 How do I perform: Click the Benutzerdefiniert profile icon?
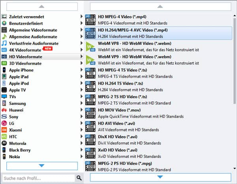click(x=4, y=23)
